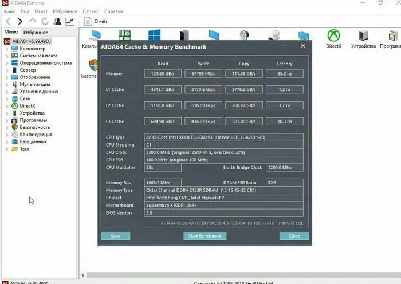This screenshot has width=401, height=284.
Task: Open the Справка menu
Action: pos(113,11)
